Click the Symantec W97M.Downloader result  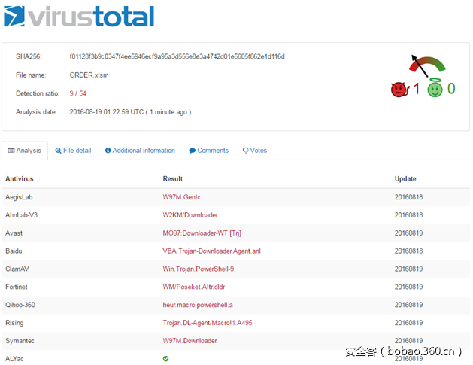click(190, 341)
